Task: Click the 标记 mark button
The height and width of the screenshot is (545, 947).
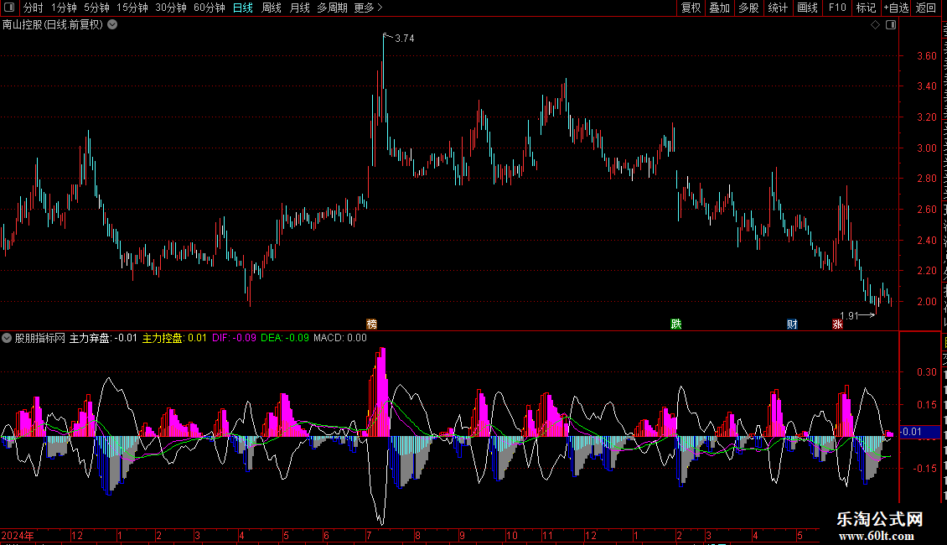Action: (x=866, y=8)
